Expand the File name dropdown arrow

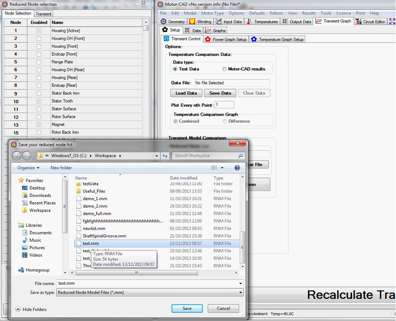coord(240,283)
